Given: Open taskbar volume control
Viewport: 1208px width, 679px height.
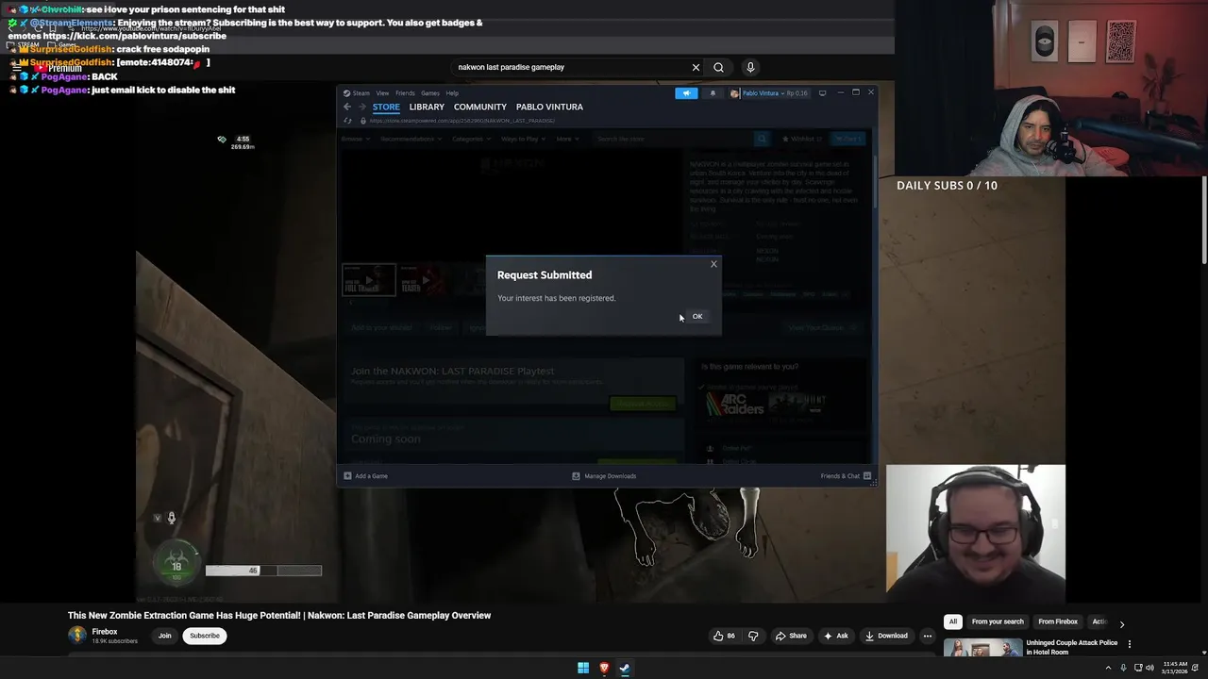Looking at the screenshot, I should point(1149,669).
